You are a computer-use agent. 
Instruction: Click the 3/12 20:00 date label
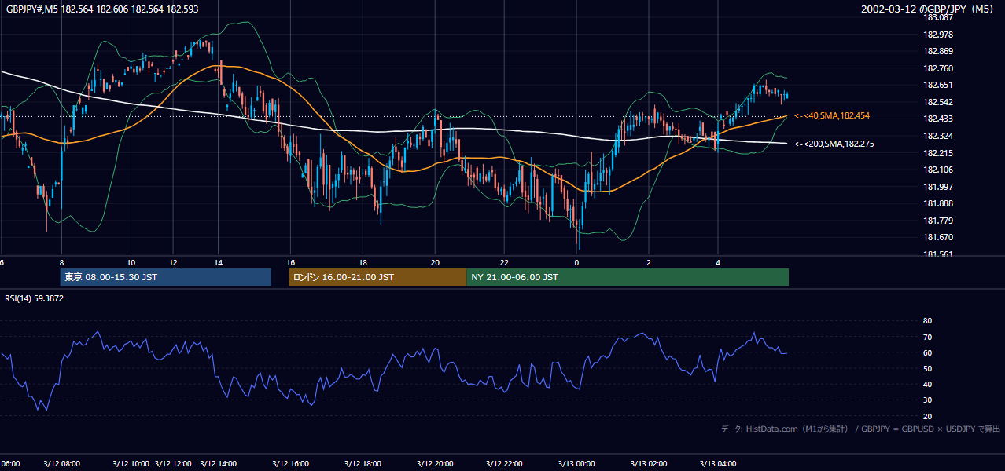[436, 463]
